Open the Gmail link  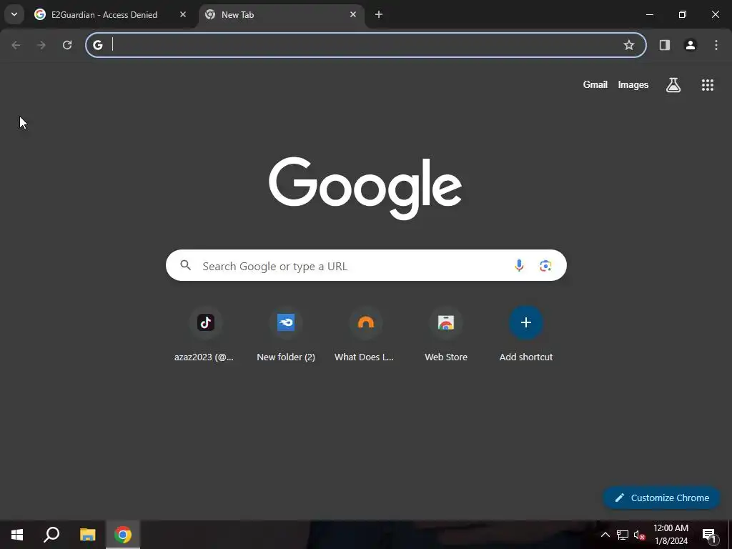pyautogui.click(x=595, y=84)
